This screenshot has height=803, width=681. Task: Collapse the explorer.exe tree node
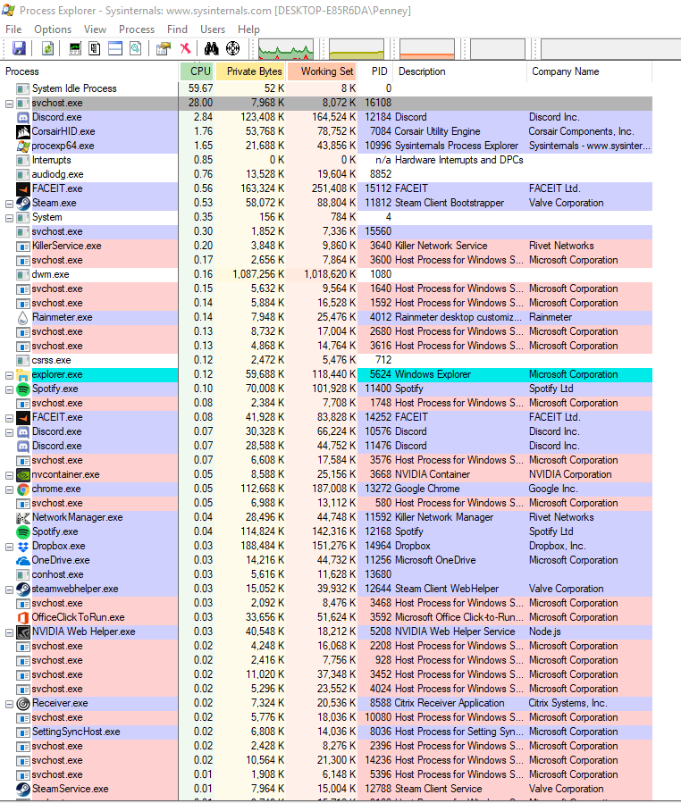(x=9, y=375)
